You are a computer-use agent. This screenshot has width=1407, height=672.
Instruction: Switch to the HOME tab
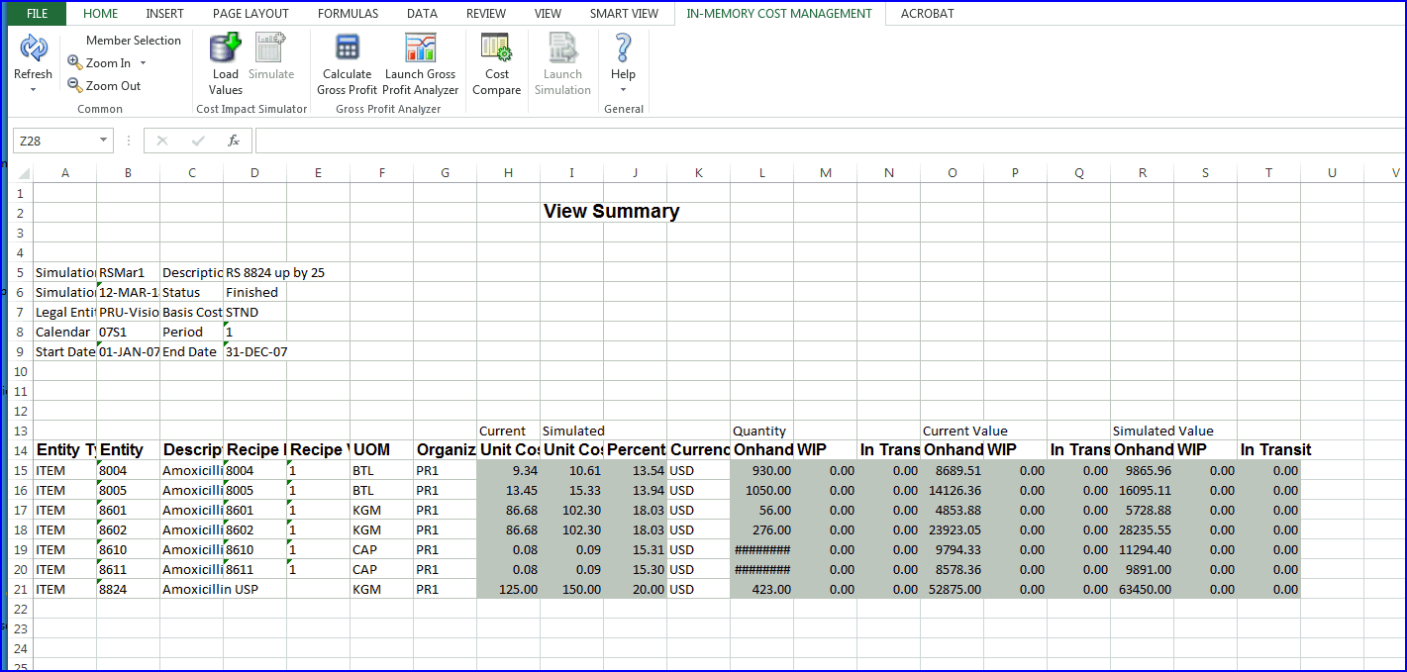[x=101, y=14]
